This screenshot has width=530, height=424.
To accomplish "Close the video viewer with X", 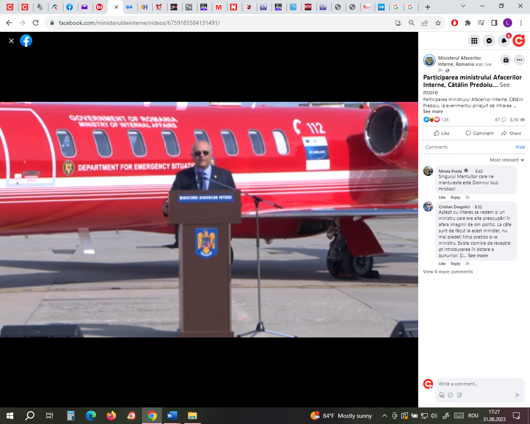I will 12,41.
